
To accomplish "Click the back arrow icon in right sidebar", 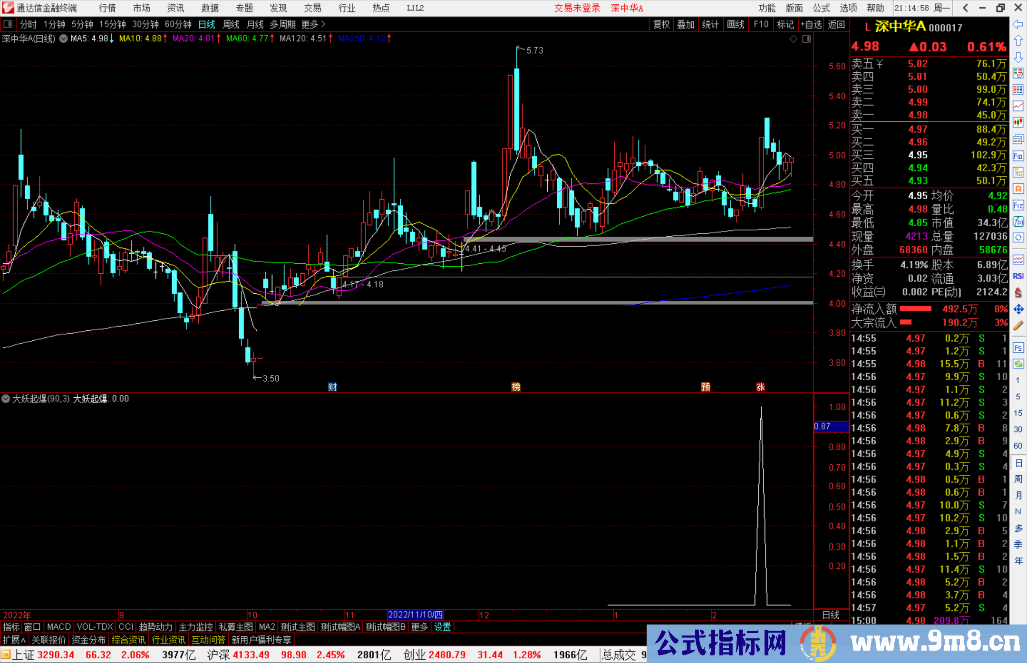I will (x=1017, y=24).
